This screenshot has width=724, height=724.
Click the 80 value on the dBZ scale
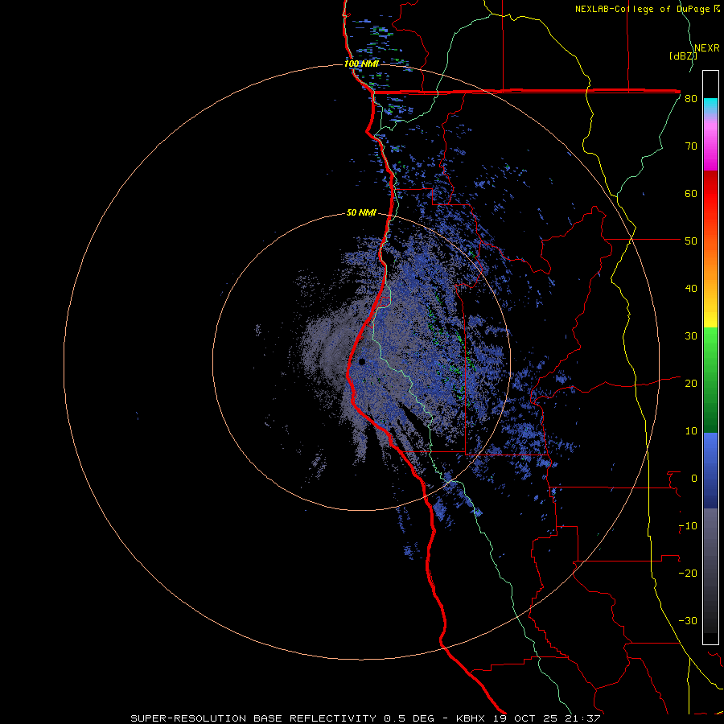[691, 99]
